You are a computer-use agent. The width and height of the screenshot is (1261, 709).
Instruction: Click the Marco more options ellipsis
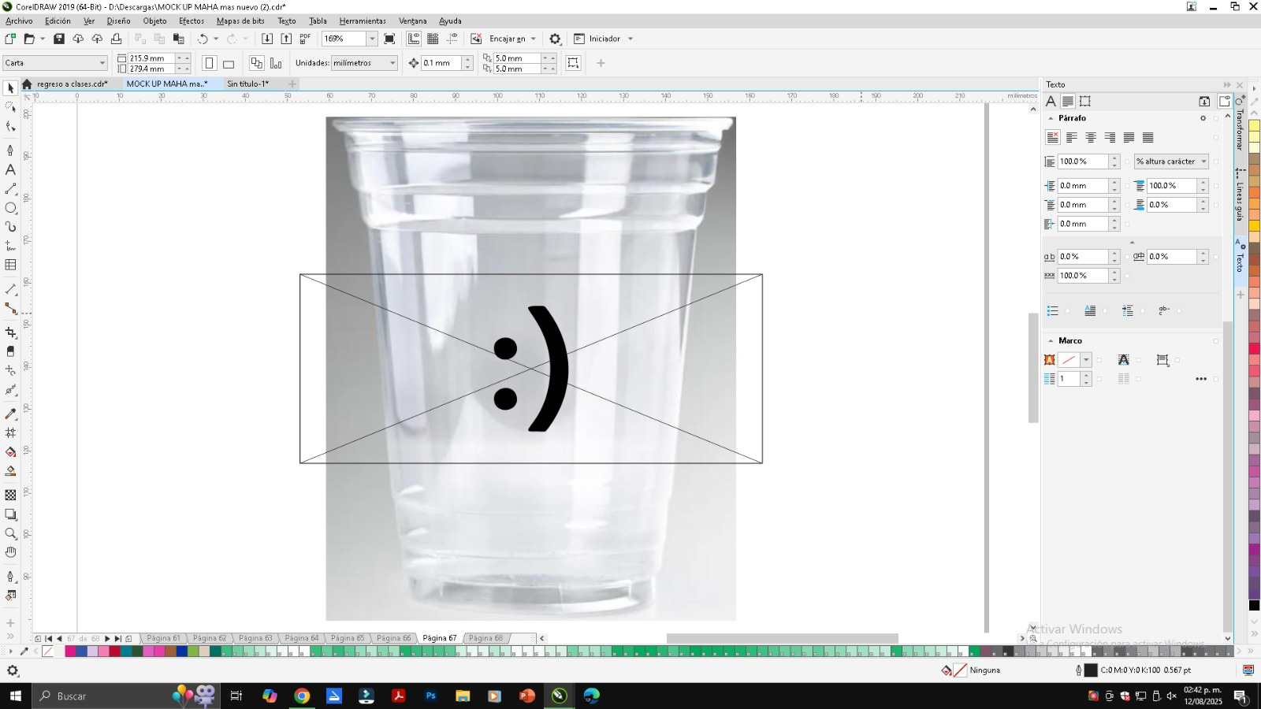pos(1201,379)
